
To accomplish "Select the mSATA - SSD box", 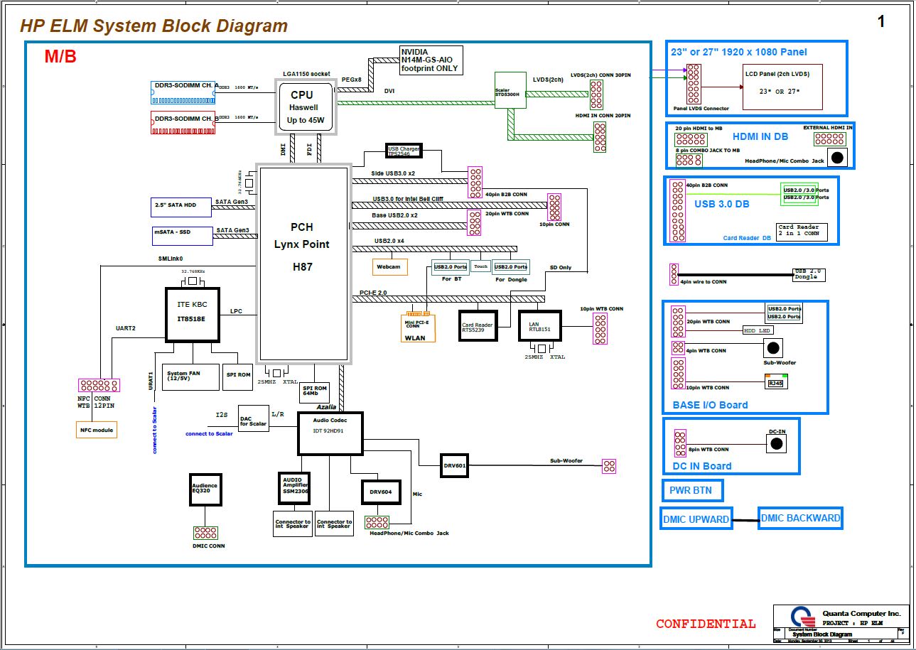I will click(x=181, y=235).
